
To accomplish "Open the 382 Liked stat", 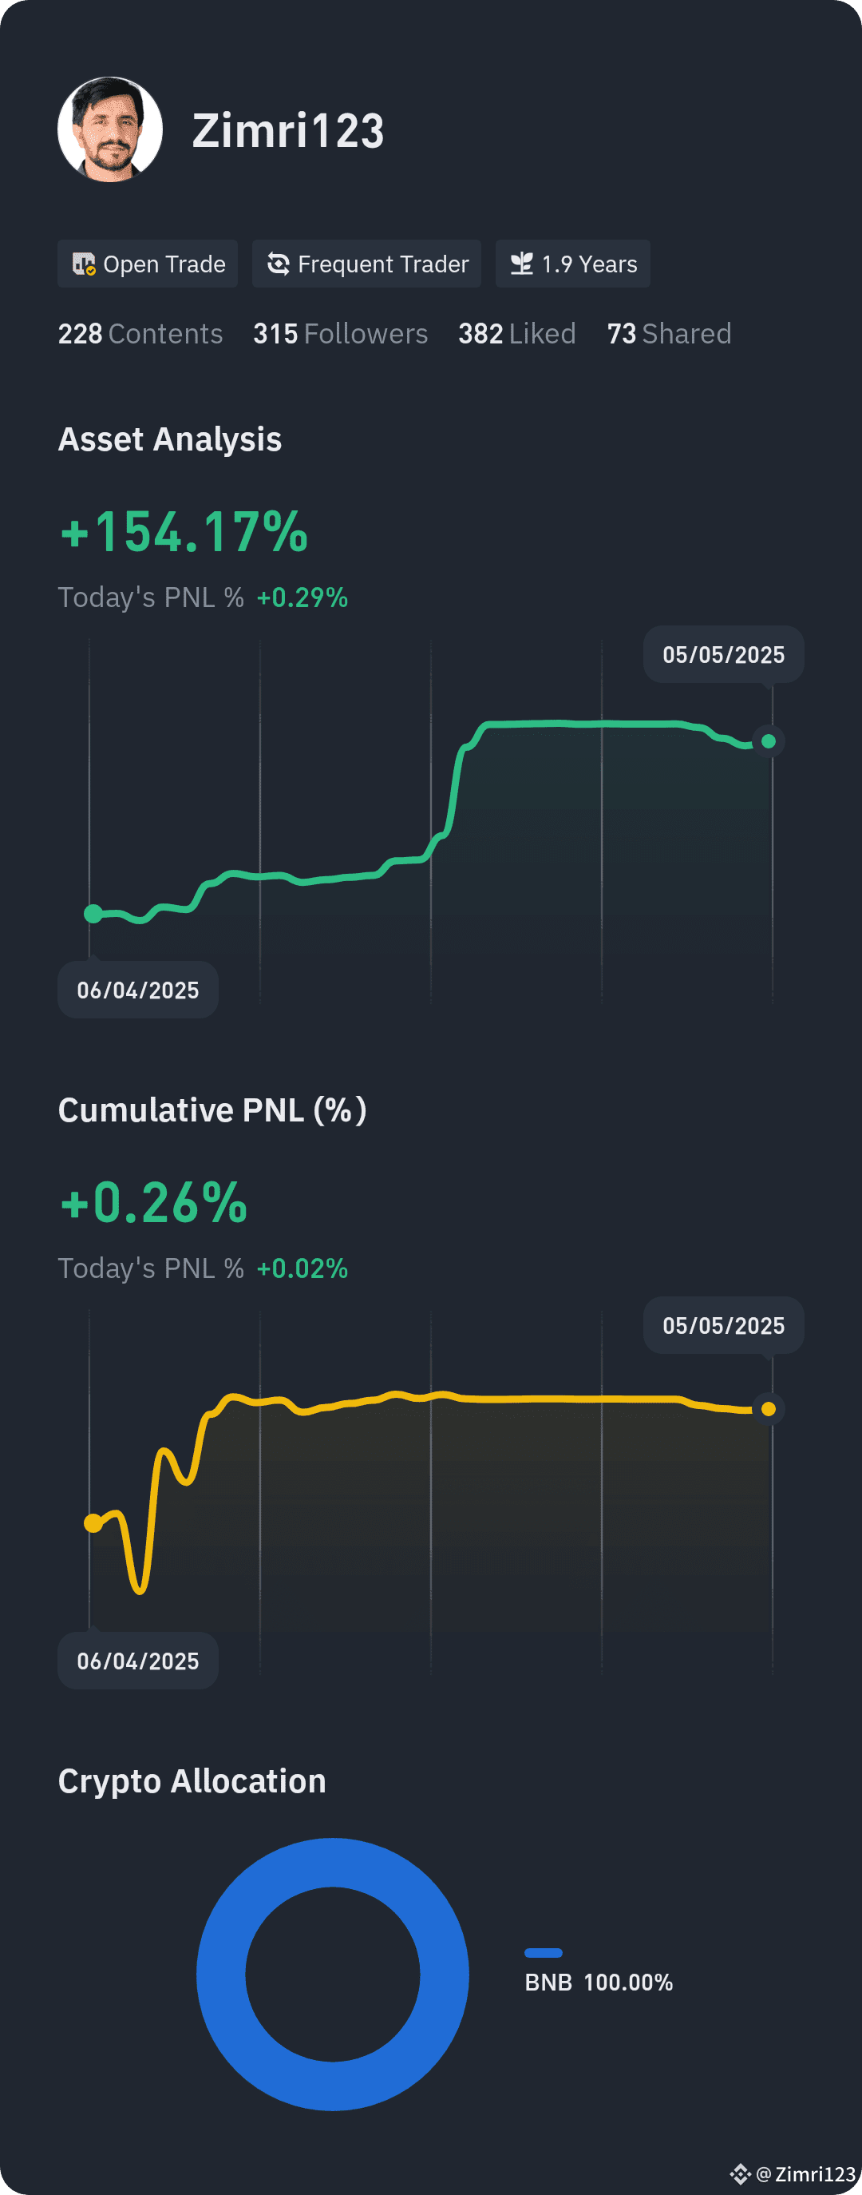I will click(517, 333).
